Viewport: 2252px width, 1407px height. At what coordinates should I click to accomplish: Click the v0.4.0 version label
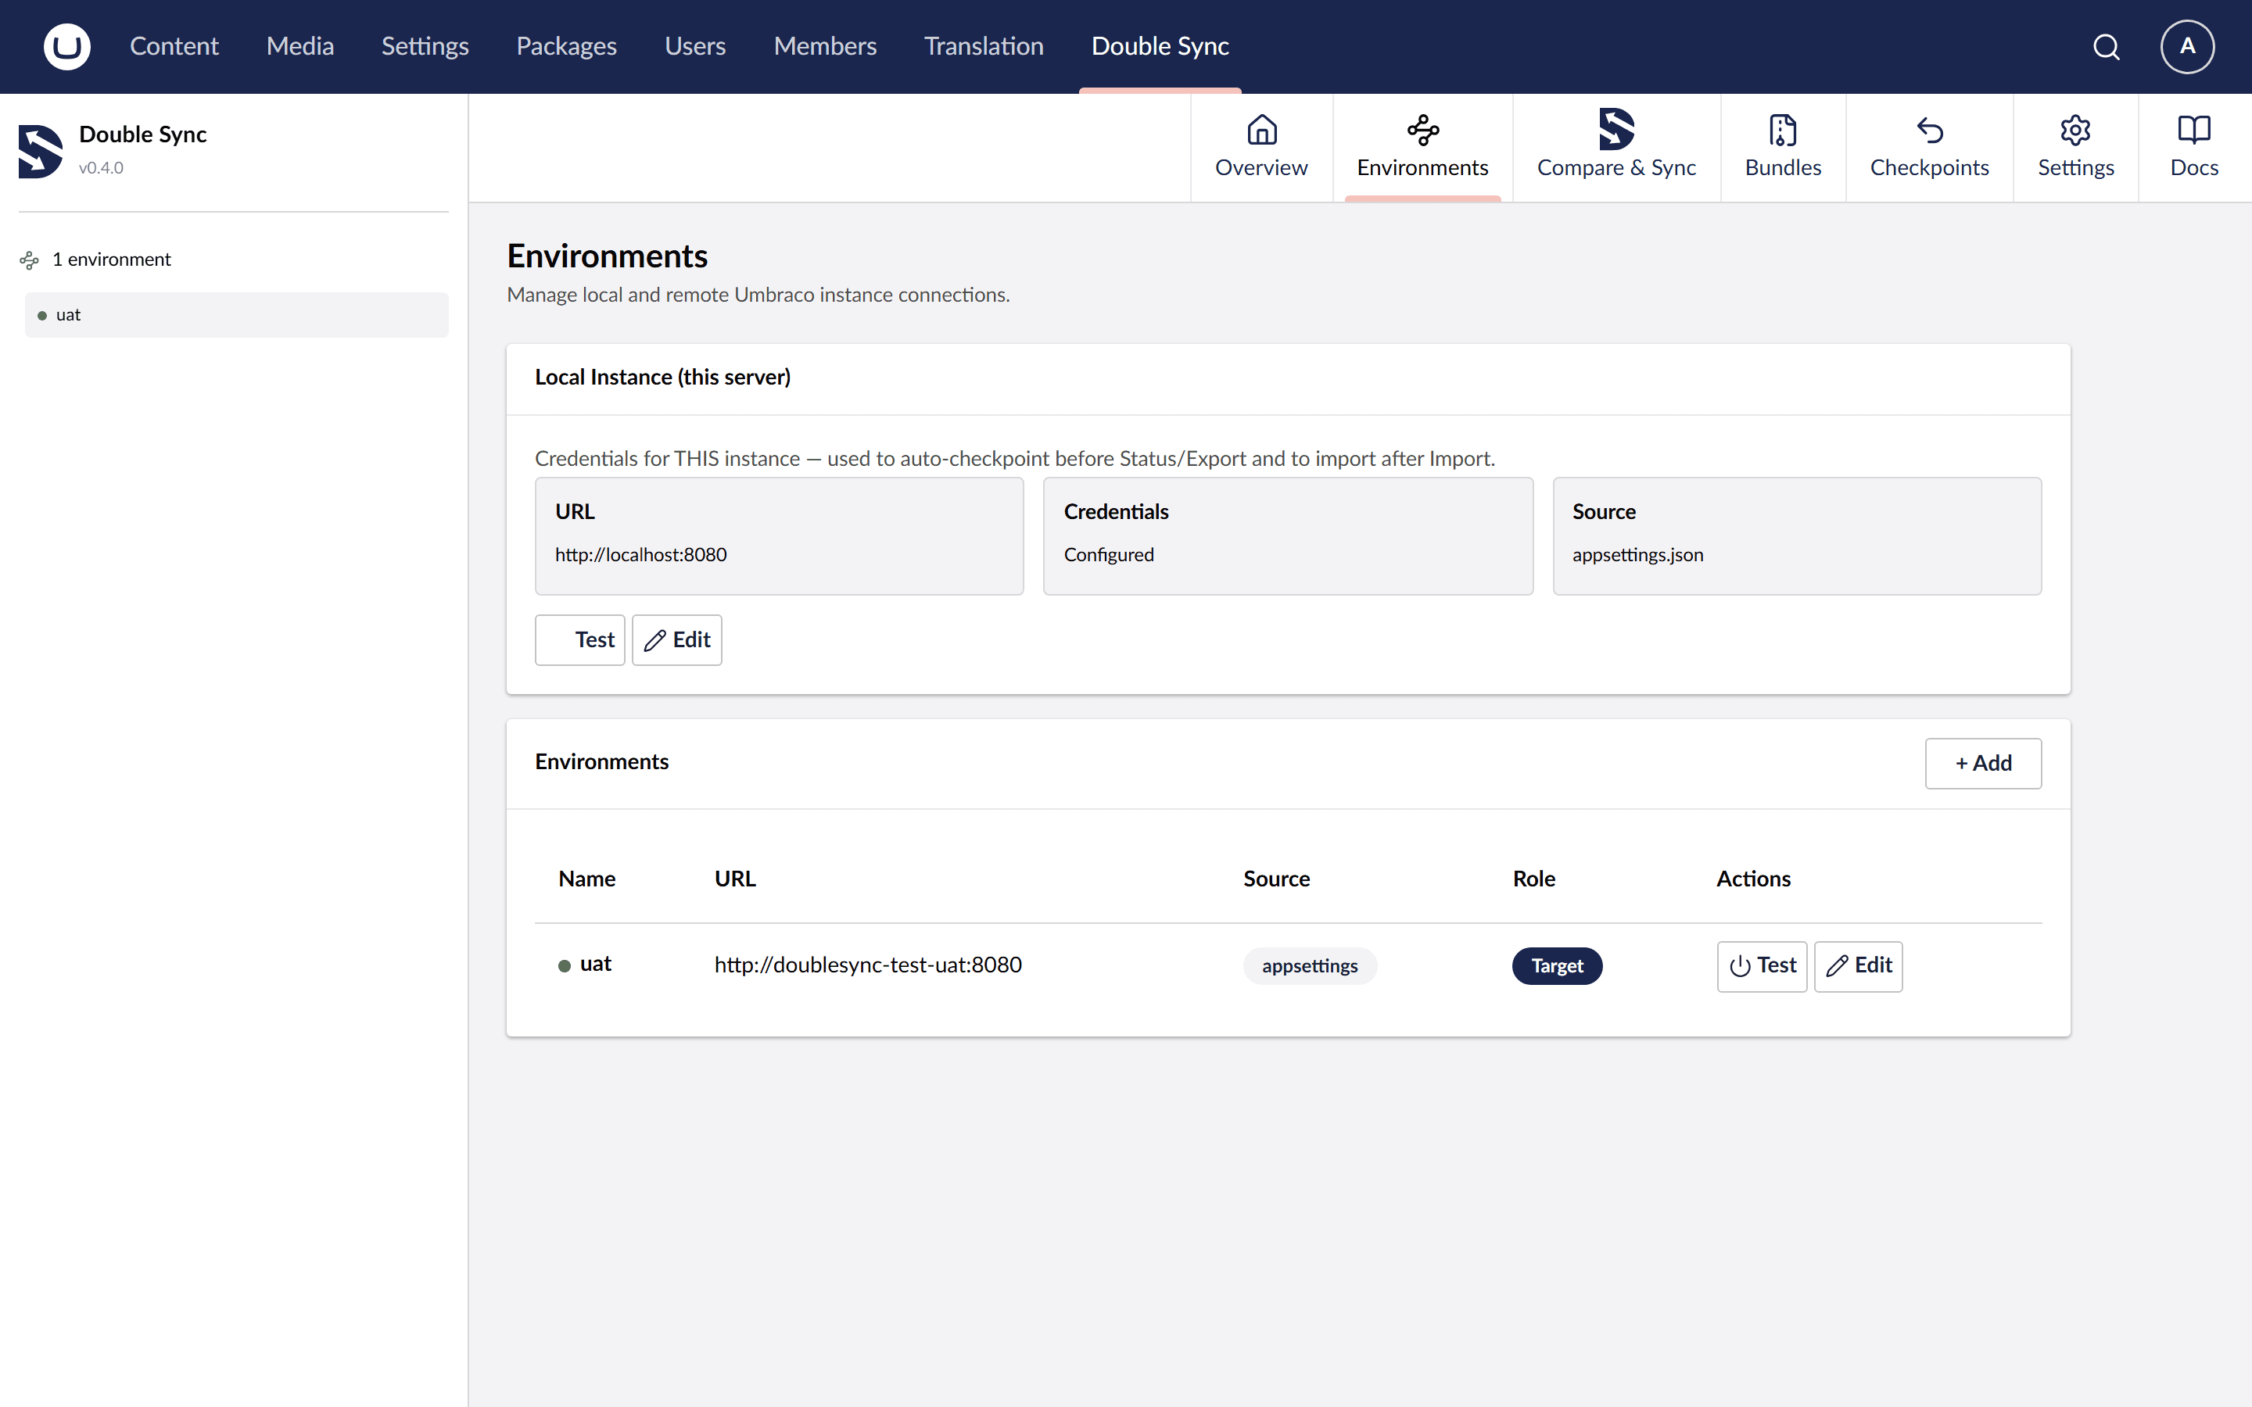click(x=101, y=168)
